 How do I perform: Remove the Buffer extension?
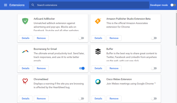tap(114, 68)
